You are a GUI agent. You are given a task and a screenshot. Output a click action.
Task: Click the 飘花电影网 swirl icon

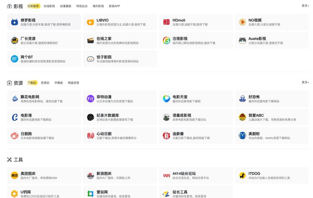14,99
